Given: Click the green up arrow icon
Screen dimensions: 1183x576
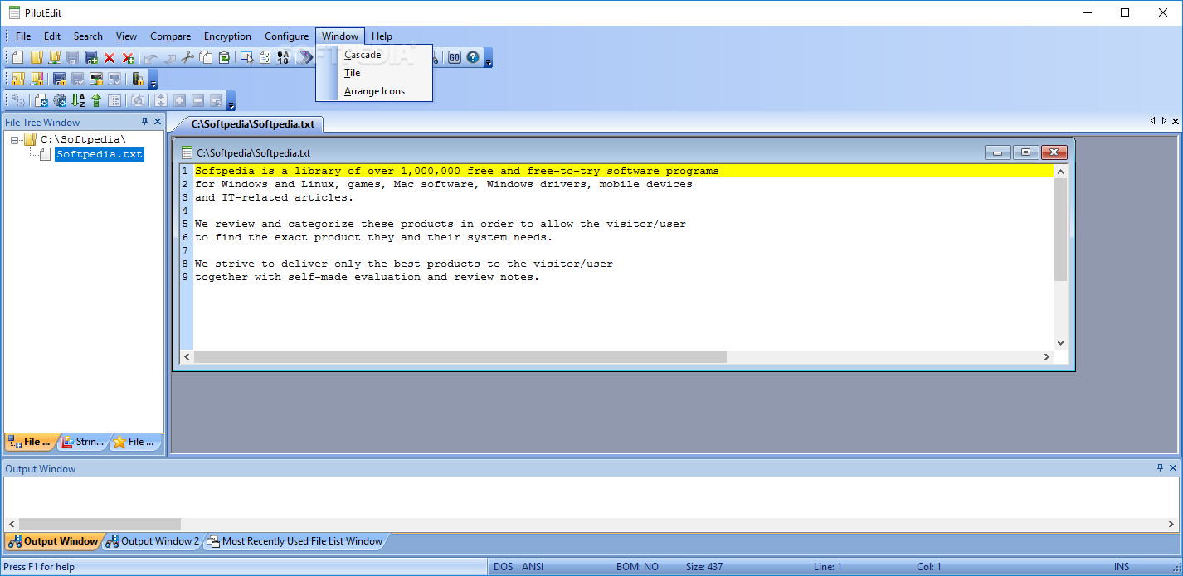Looking at the screenshot, I should pyautogui.click(x=96, y=100).
